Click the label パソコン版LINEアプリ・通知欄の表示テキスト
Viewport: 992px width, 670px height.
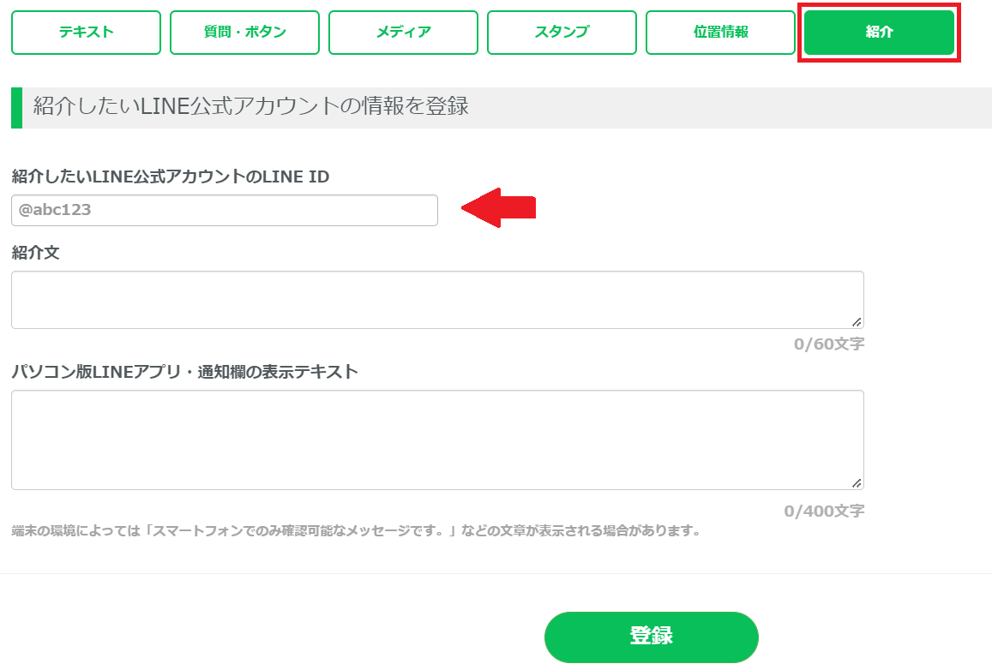pos(184,372)
